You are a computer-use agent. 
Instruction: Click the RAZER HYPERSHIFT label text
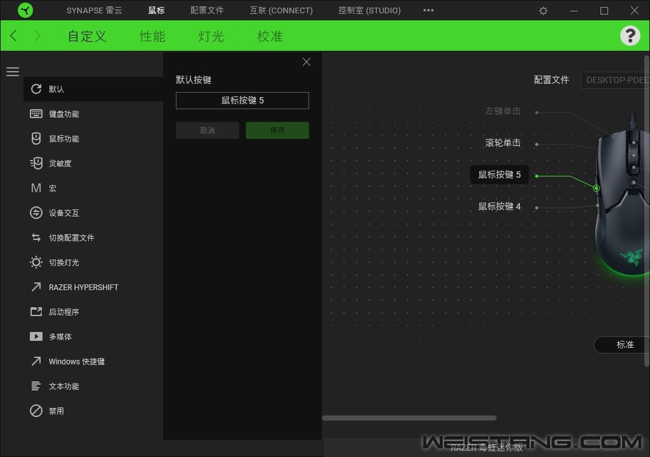point(84,288)
